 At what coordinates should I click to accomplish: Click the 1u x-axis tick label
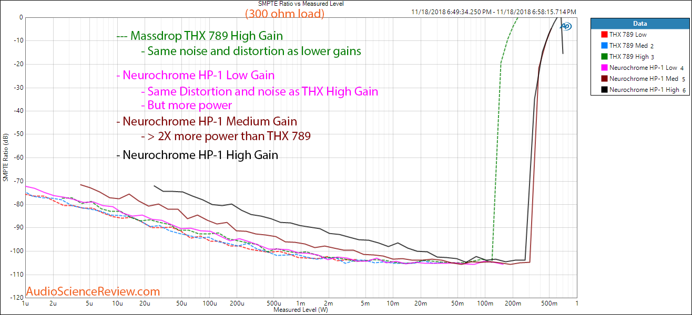click(x=25, y=303)
